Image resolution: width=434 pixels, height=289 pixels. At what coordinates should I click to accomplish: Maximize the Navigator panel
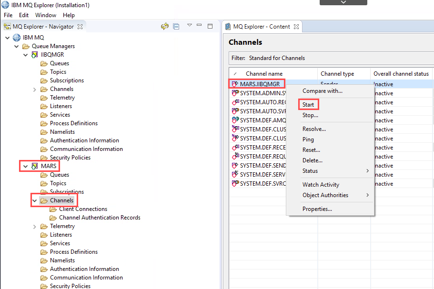[210, 26]
